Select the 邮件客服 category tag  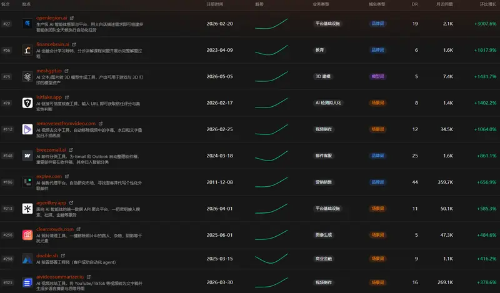pyautogui.click(x=324, y=156)
